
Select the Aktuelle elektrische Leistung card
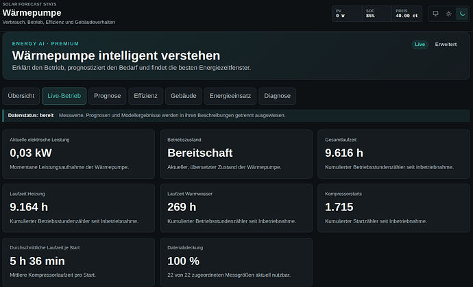78,154
